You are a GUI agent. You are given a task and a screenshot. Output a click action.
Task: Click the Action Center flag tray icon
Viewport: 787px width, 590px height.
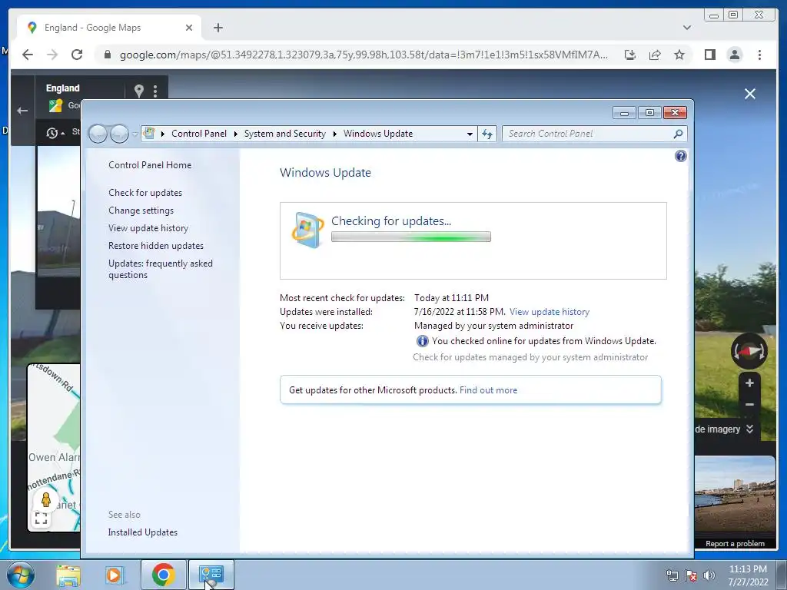coord(691,575)
